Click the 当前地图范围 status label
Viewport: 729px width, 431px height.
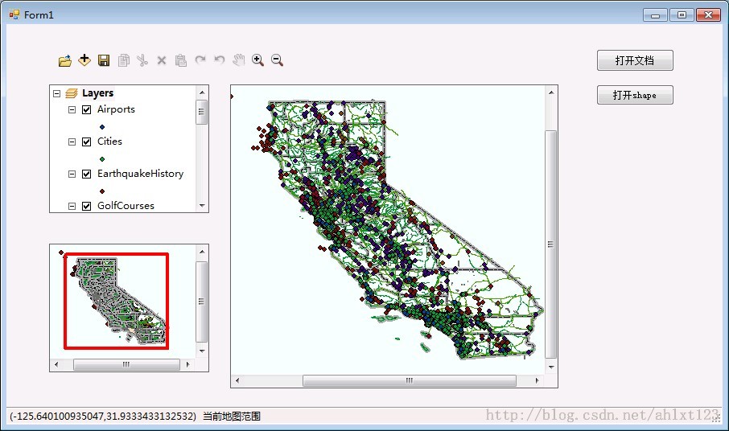(232, 417)
